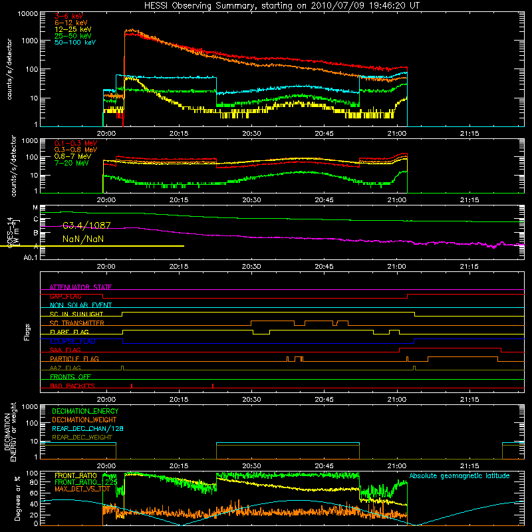Viewport: 532px width, 532px height.
Task: Select the 12-25 keV legend label
Action: tap(73, 29)
